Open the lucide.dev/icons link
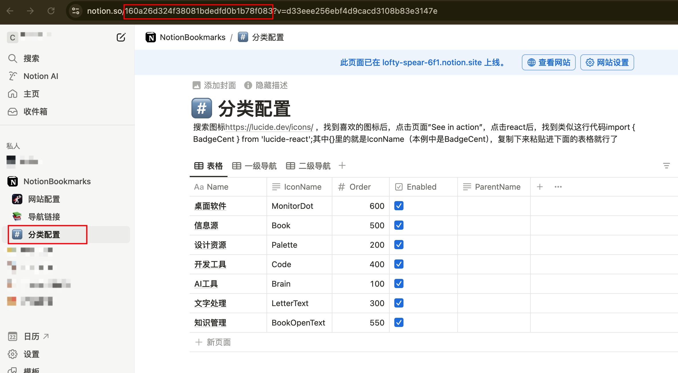The image size is (678, 373). [x=269, y=127]
